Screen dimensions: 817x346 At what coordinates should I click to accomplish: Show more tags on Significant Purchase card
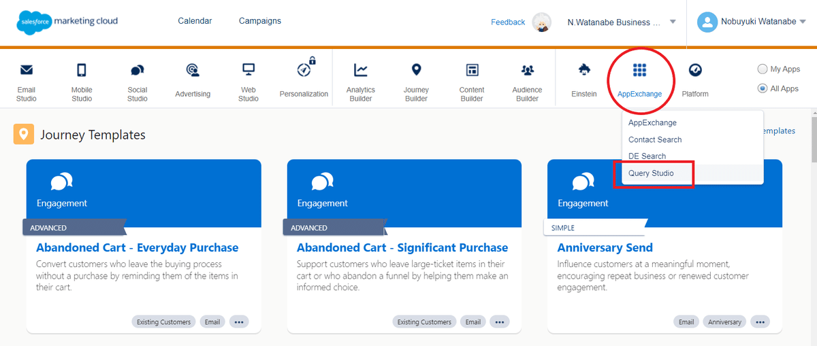pos(500,322)
